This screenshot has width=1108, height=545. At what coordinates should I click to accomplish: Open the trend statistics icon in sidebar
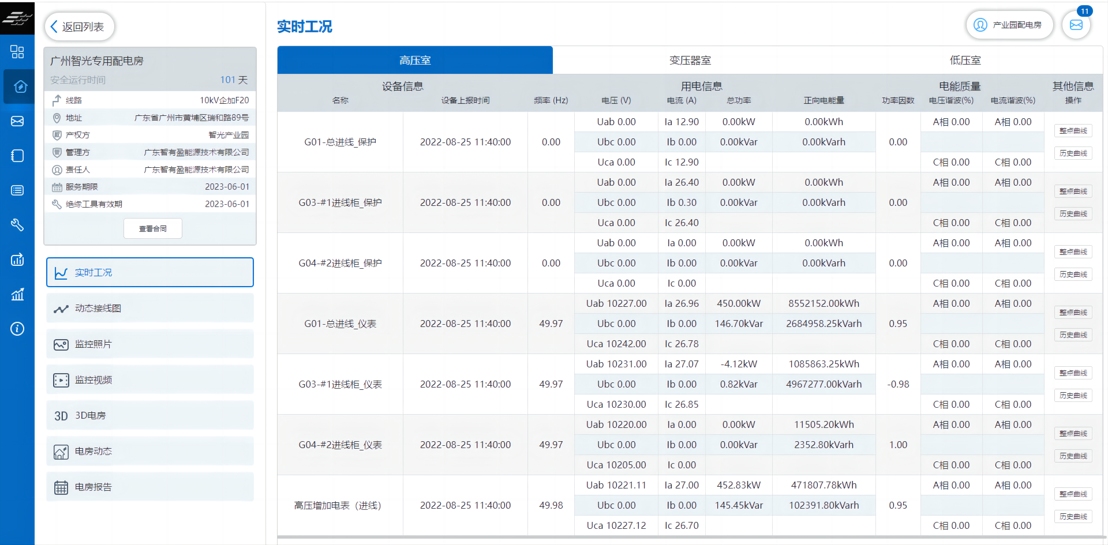tap(17, 295)
